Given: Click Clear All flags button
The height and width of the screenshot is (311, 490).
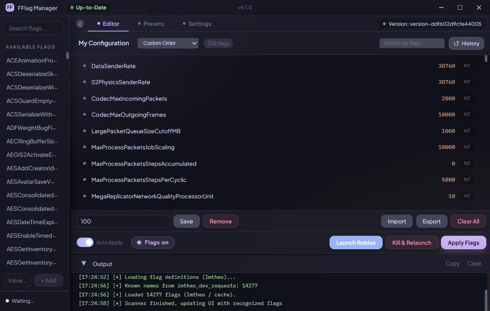Looking at the screenshot, I should (x=468, y=221).
